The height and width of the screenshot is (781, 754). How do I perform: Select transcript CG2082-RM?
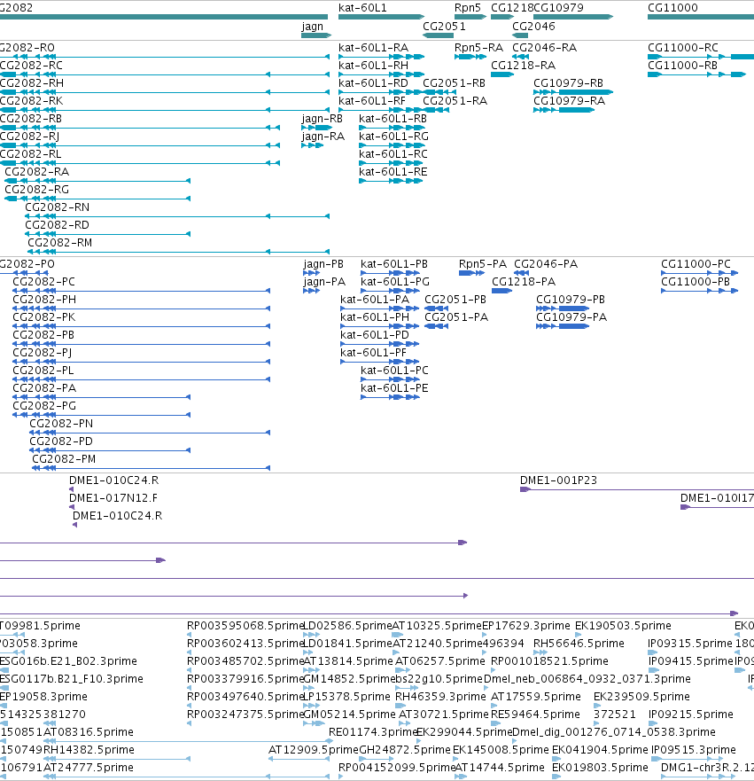click(59, 243)
